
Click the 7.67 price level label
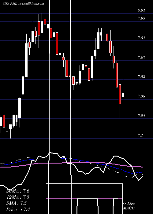pyautogui.click(x=141, y=57)
